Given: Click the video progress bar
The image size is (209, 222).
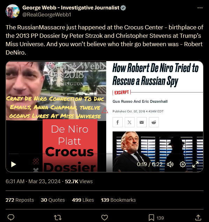Looking at the screenshot, I should coord(104,153).
